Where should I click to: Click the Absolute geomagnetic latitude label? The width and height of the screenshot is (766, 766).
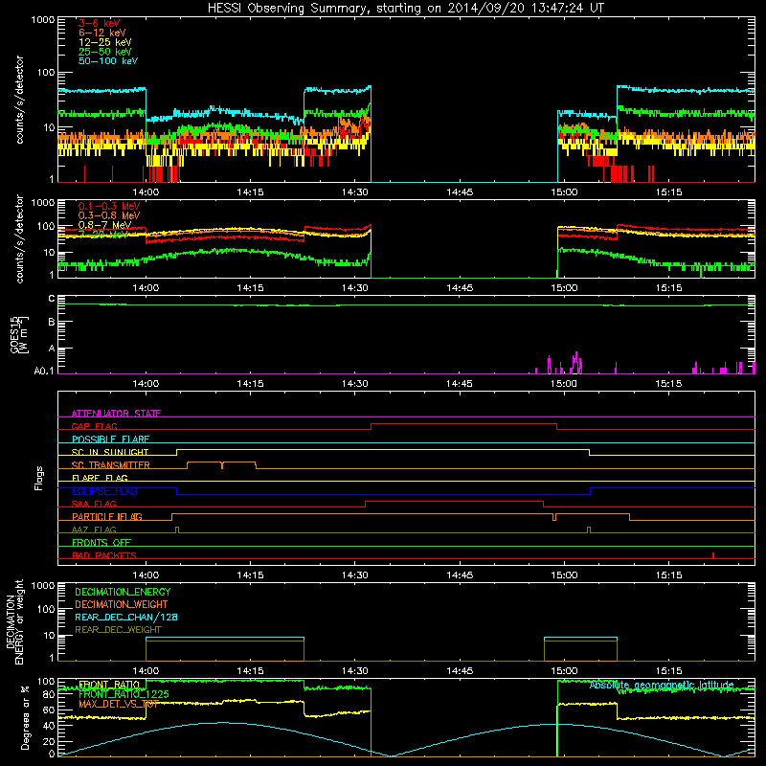click(662, 686)
